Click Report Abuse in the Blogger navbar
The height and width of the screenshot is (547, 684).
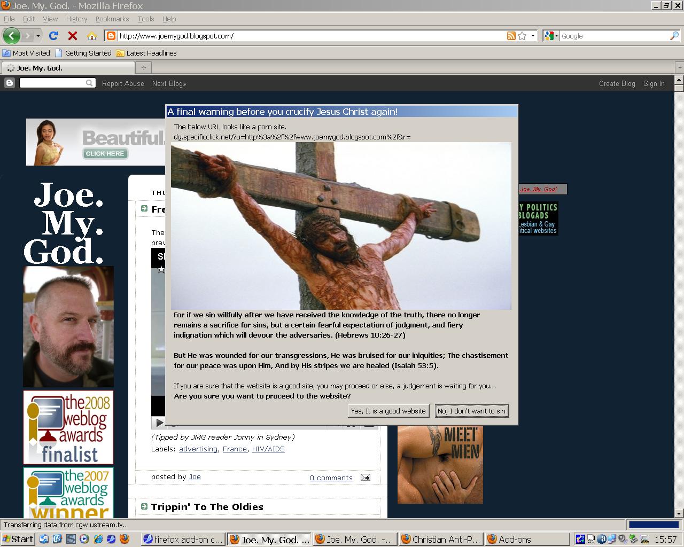click(123, 83)
